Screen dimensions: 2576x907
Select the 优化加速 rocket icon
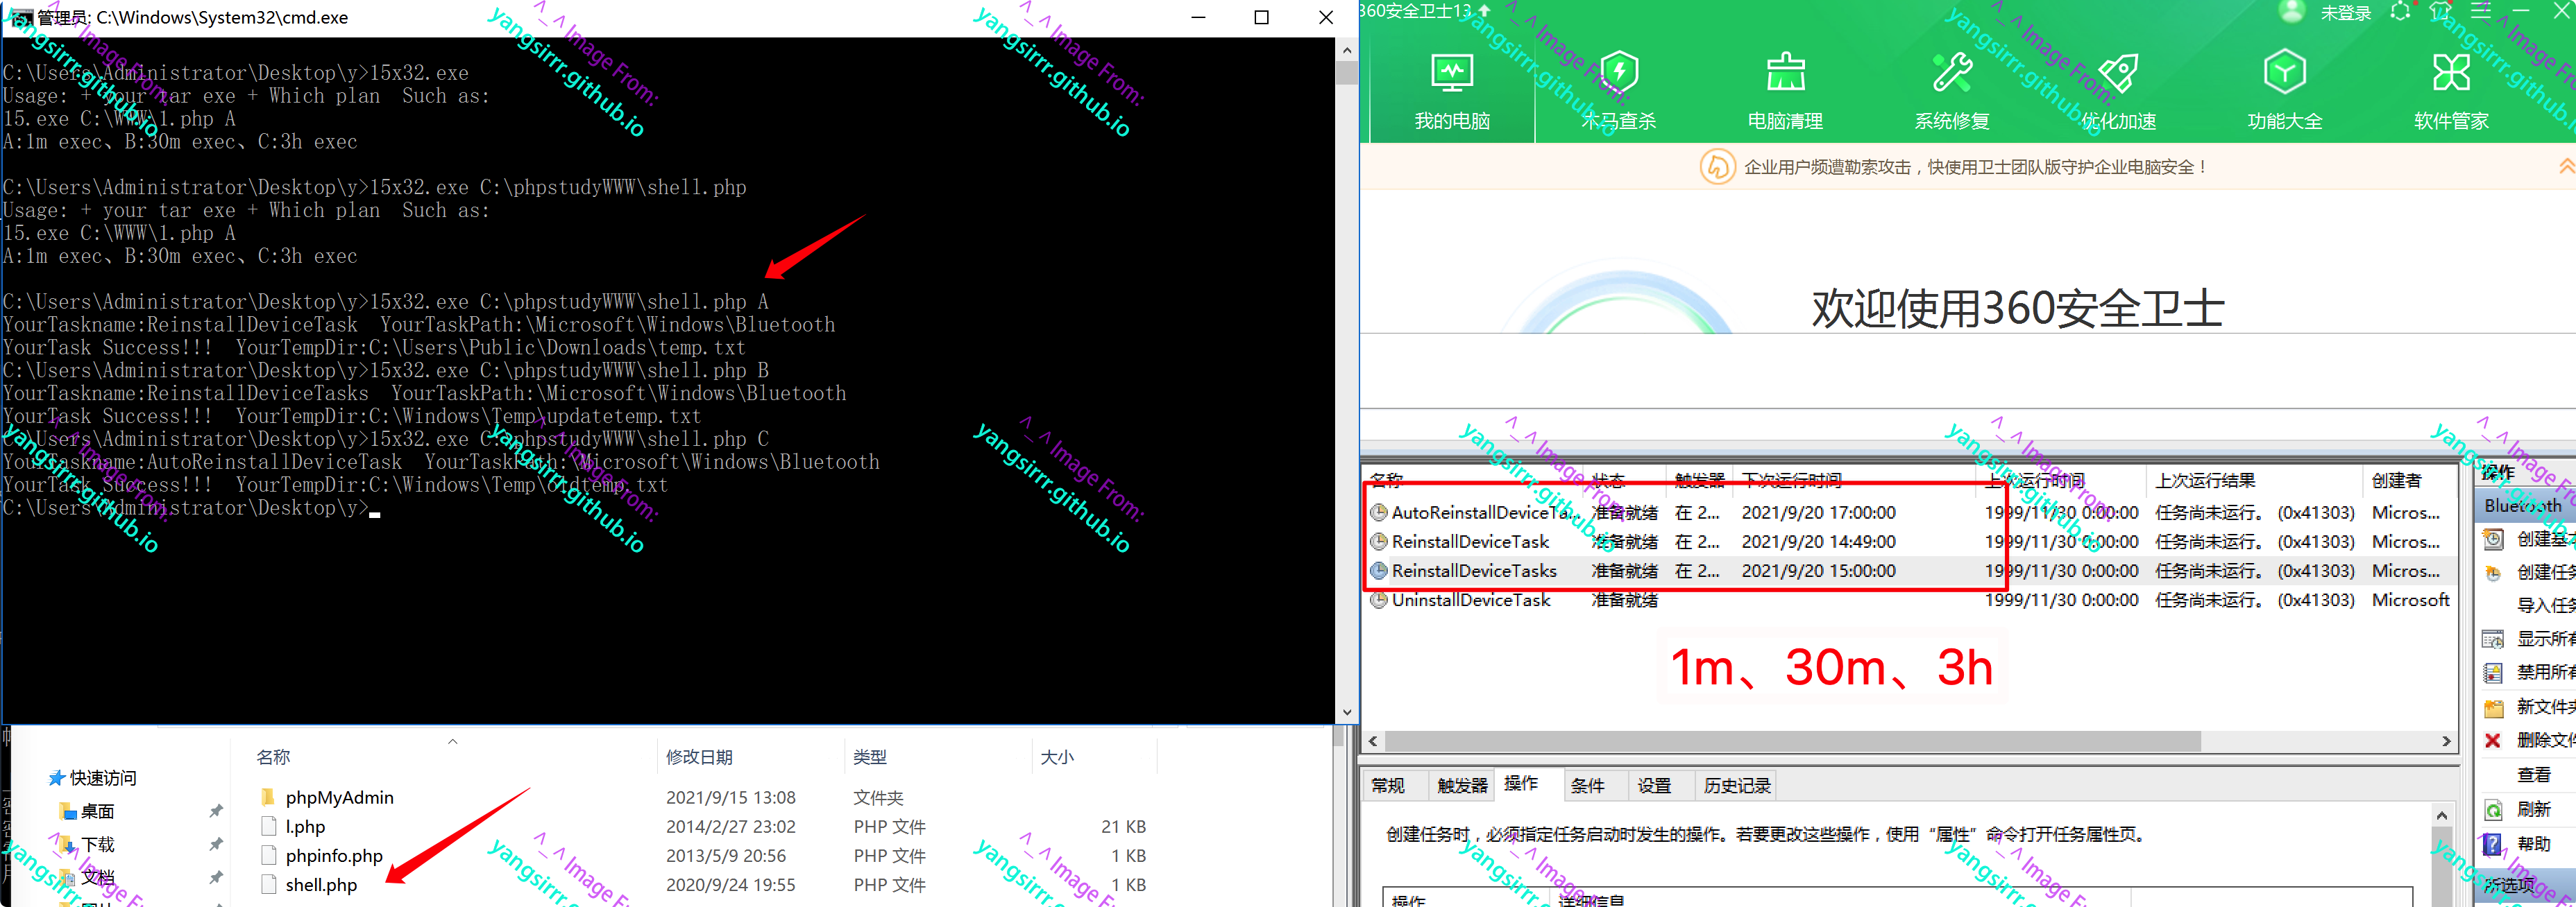click(2118, 91)
